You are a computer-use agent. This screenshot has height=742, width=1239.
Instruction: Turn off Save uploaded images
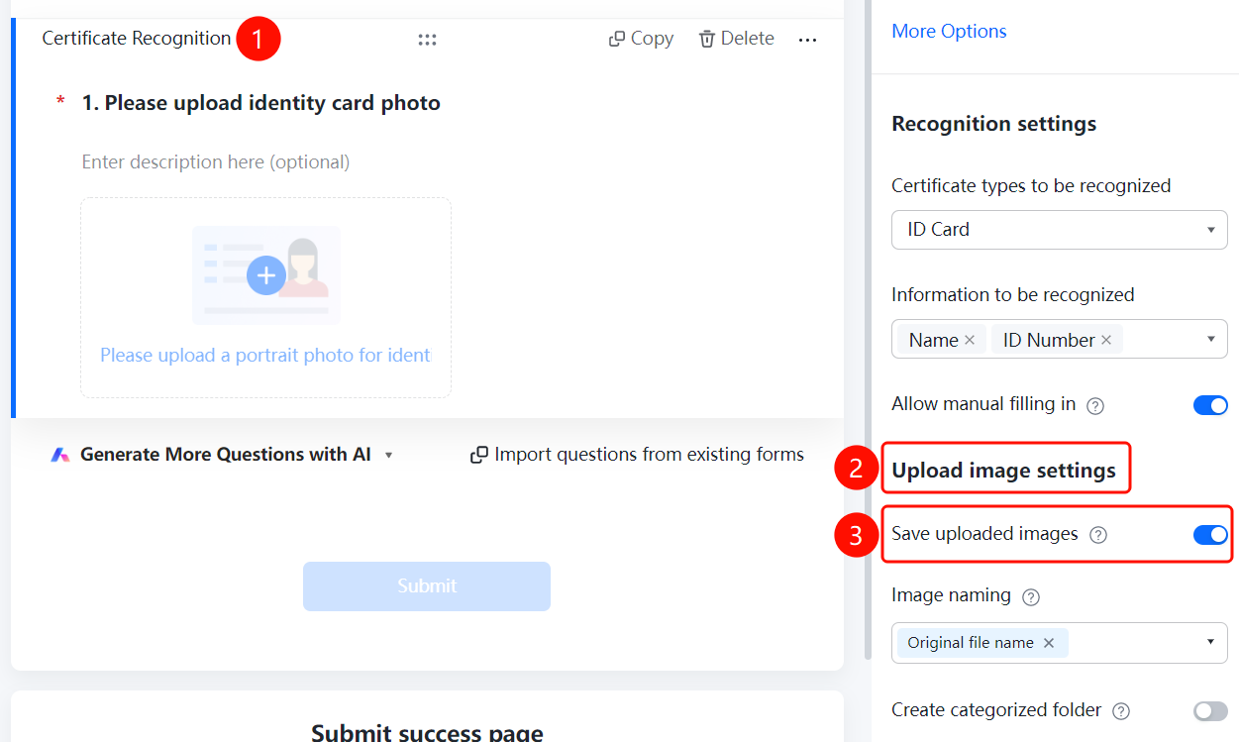[1210, 535]
